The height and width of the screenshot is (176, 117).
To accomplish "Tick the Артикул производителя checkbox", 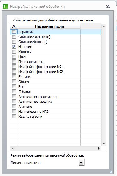I will [x=14, y=97].
